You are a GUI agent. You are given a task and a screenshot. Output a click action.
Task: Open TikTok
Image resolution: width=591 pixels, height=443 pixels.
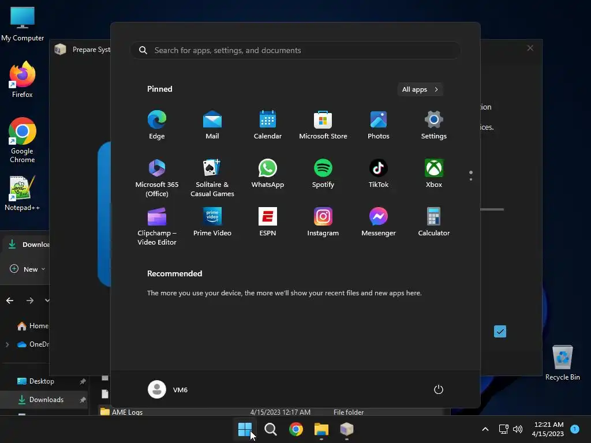tap(379, 173)
